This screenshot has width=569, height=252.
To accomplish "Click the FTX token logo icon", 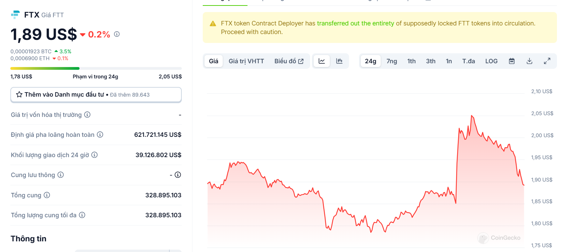I will (15, 14).
